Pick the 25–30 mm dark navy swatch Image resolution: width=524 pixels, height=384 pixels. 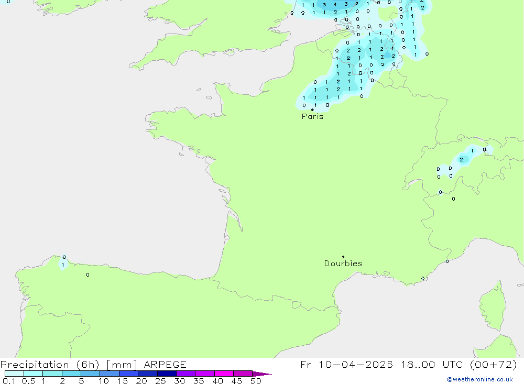167,374
